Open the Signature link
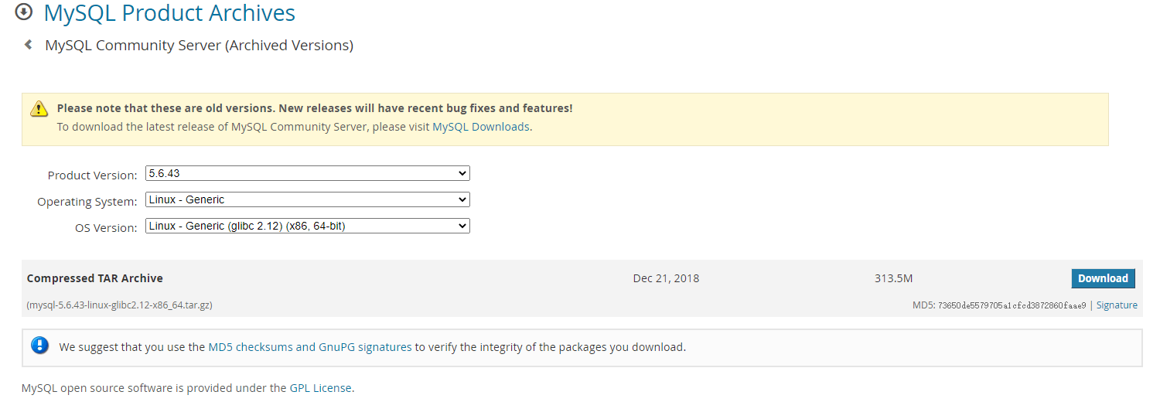The width and height of the screenshot is (1160, 419). click(x=1117, y=305)
